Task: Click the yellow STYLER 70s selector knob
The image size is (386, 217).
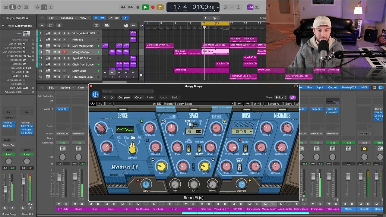Action: coord(132,149)
